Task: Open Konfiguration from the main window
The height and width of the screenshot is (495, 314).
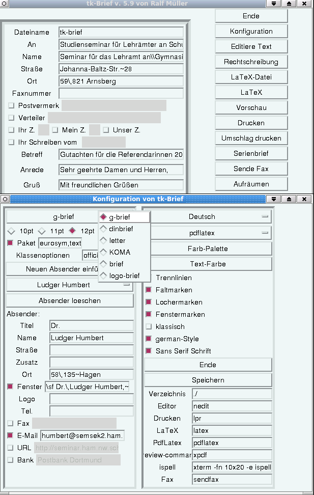Action: [251, 31]
